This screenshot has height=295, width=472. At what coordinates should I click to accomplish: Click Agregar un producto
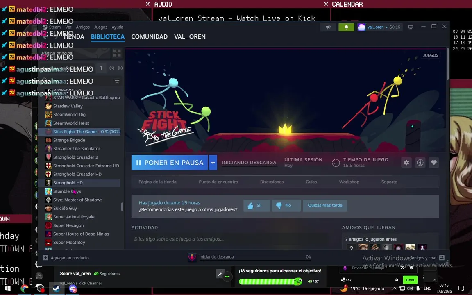66,258
